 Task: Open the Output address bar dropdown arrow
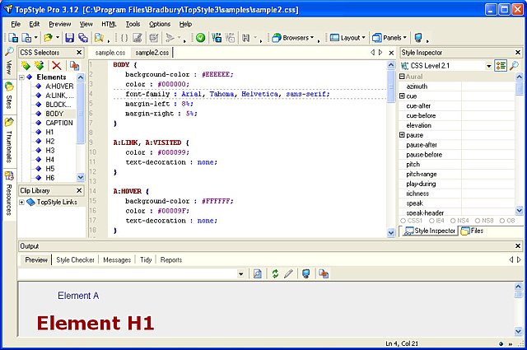(x=240, y=274)
